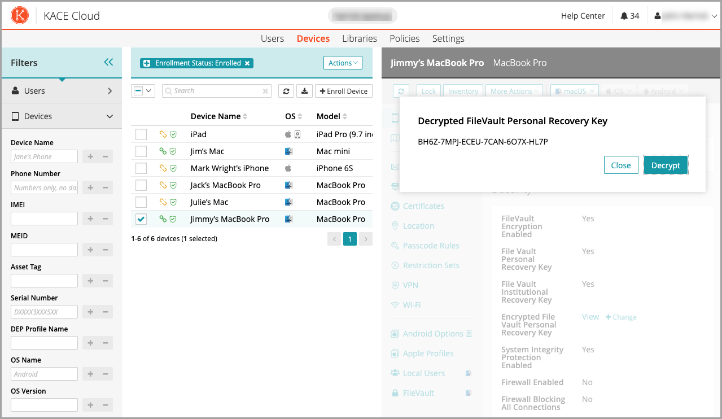Check the iPad device checkbox
722x419 pixels.
click(x=141, y=134)
